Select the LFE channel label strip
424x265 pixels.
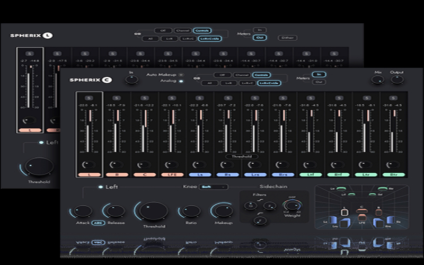172,175
